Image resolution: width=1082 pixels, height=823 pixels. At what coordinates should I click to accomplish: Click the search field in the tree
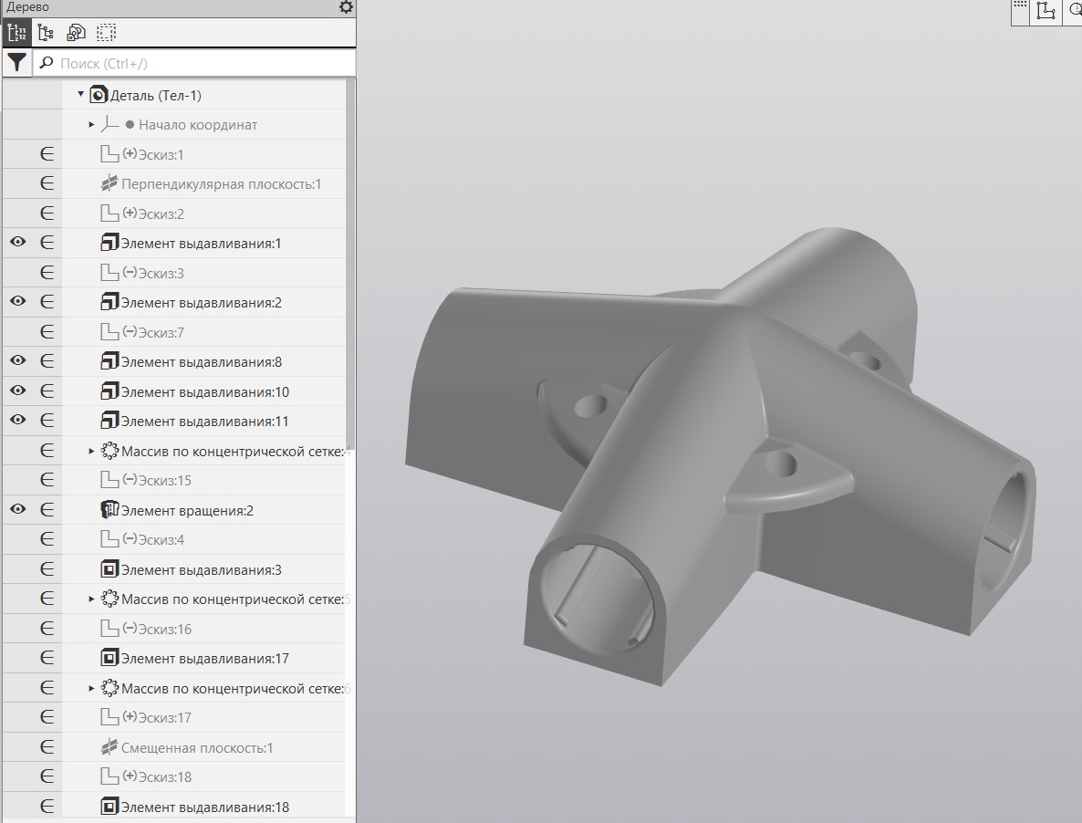point(194,64)
